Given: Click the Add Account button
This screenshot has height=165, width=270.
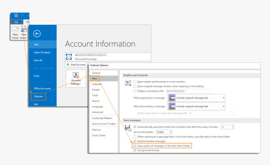Looking at the screenshot, I should [x=76, y=65].
